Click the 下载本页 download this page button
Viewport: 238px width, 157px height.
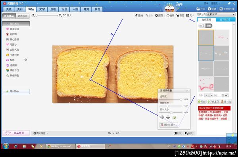click(x=213, y=101)
